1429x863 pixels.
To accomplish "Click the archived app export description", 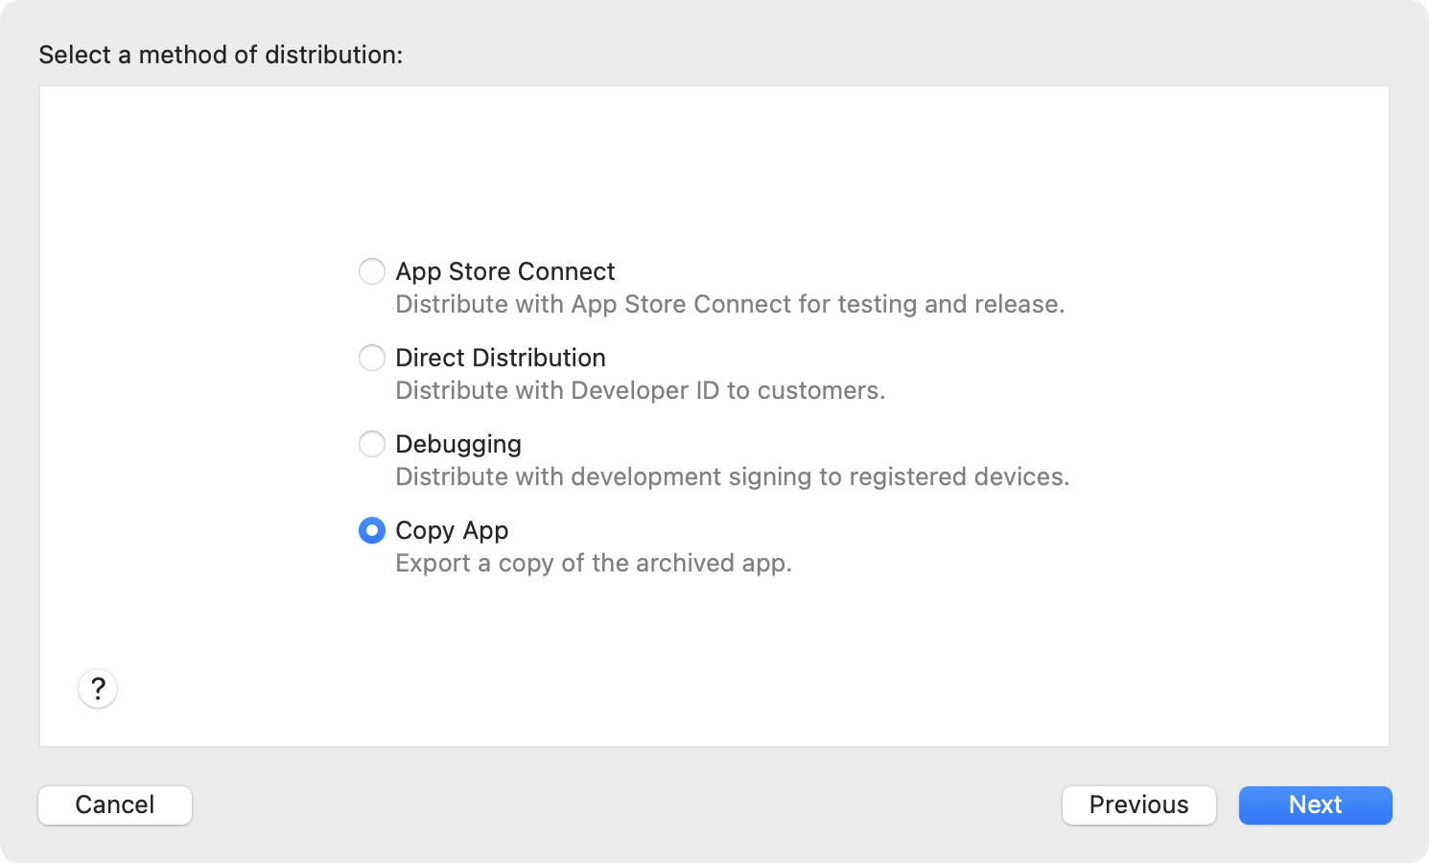I will [594, 563].
